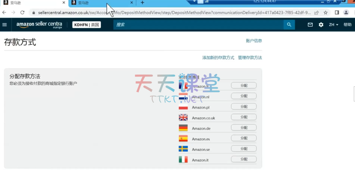This screenshot has height=170, width=355.
Task: Open the 管理存款方法 link
Action: pos(250,58)
